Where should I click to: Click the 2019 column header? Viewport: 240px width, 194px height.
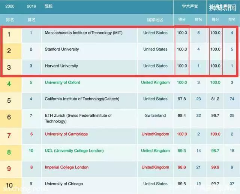[31, 6]
